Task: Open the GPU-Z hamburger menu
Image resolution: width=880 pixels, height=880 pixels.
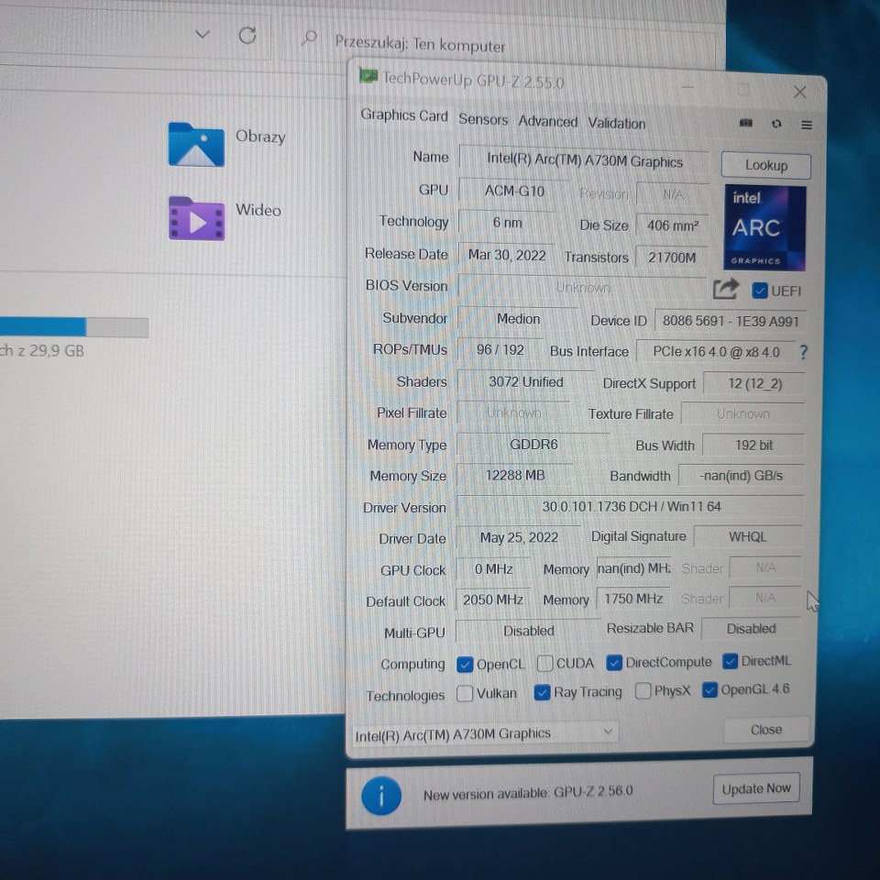Action: click(807, 125)
